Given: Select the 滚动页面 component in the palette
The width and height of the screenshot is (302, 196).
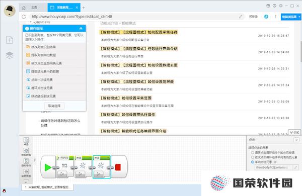Looking at the screenshot, I should [26, 173].
